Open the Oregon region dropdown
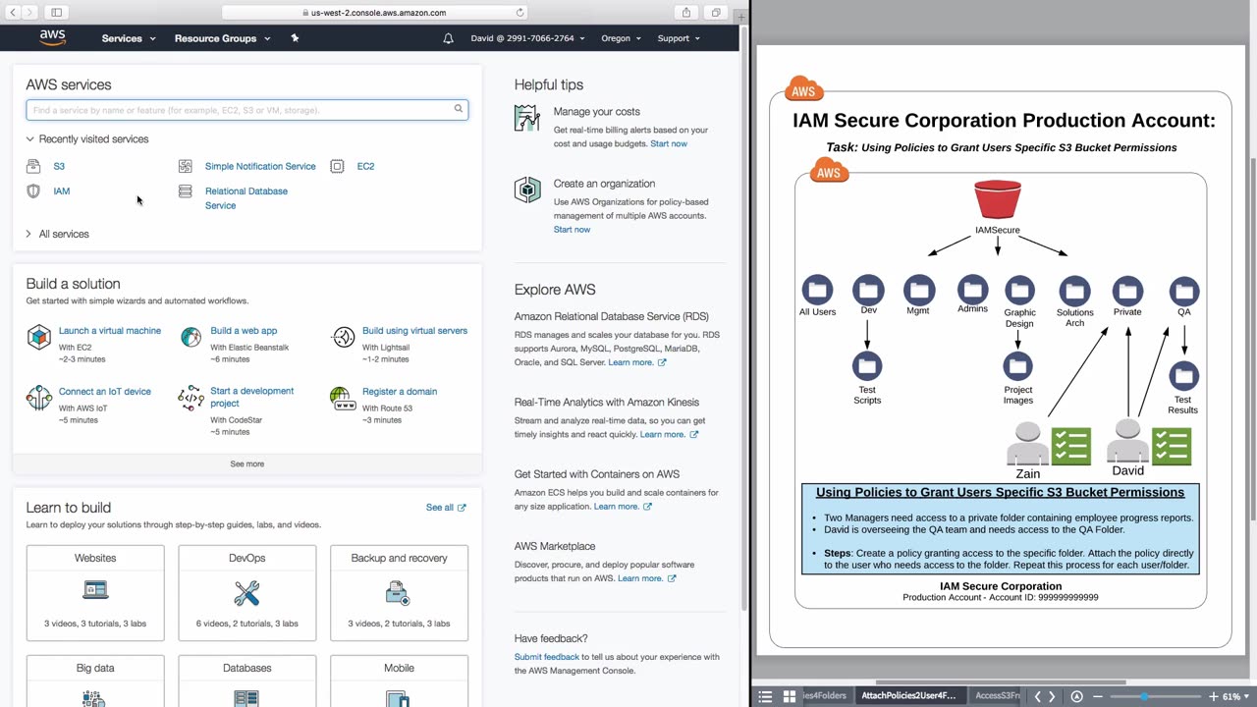This screenshot has width=1257, height=707. (x=621, y=38)
